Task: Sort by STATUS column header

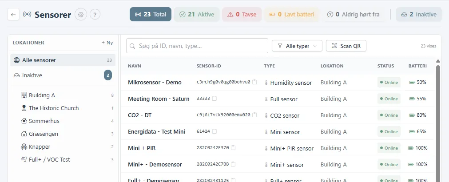Action: pyautogui.click(x=386, y=66)
